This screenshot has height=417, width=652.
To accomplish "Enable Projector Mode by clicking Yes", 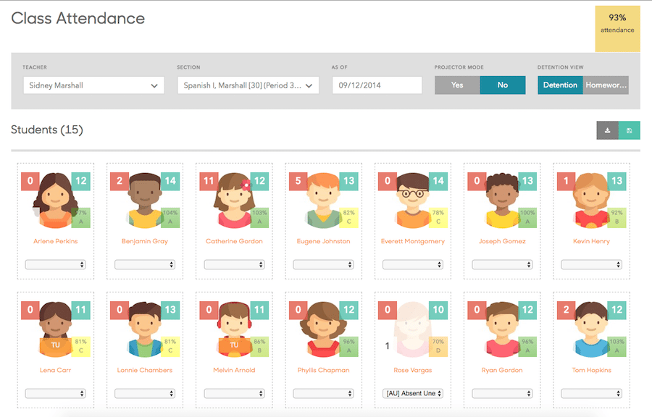I will pyautogui.click(x=457, y=85).
